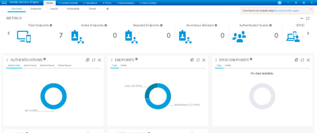Select the Failure Reason tab in Authentications
This screenshot has height=133, width=317.
tap(64, 65)
